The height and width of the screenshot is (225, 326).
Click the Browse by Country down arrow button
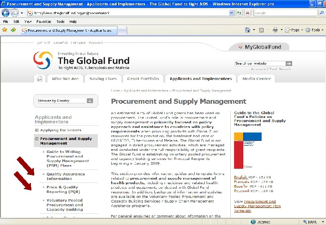click(90, 101)
